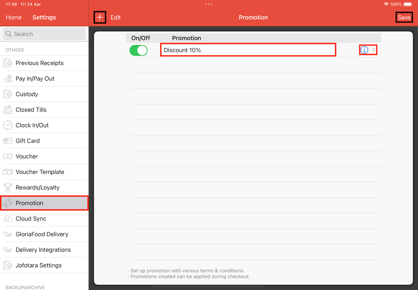Open info icon for Discount 10%
Image resolution: width=418 pixels, height=290 pixels.
[x=364, y=50]
